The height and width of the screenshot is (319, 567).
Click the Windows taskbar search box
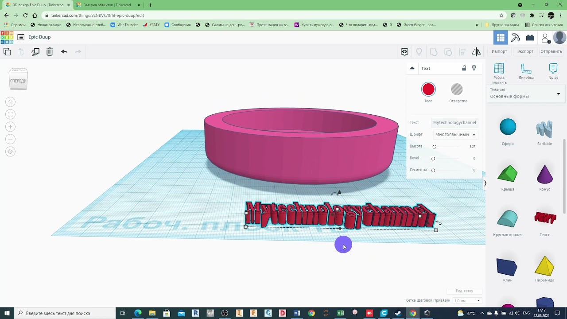pyautogui.click(x=65, y=313)
